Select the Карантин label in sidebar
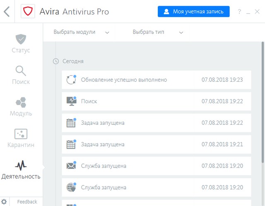 pos(21,145)
